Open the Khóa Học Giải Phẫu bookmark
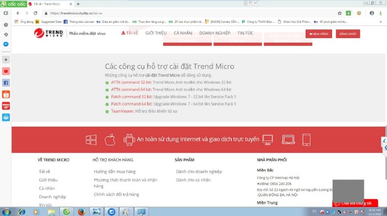Viewport: 387px width, 216px height. pos(295,22)
